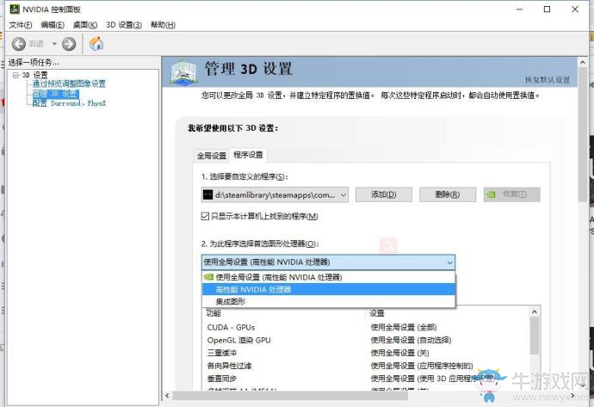Click the 删除(R) button
Image resolution: width=594 pixels, height=407 pixels.
click(x=448, y=194)
